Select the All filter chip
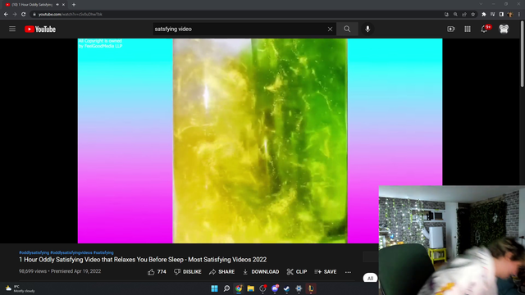The image size is (525, 295). point(370,278)
